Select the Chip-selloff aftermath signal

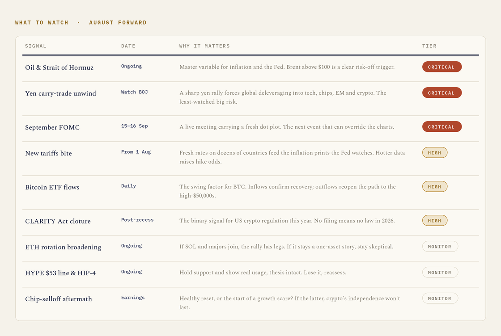click(59, 298)
